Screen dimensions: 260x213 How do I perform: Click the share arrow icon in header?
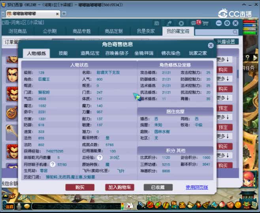(169, 23)
